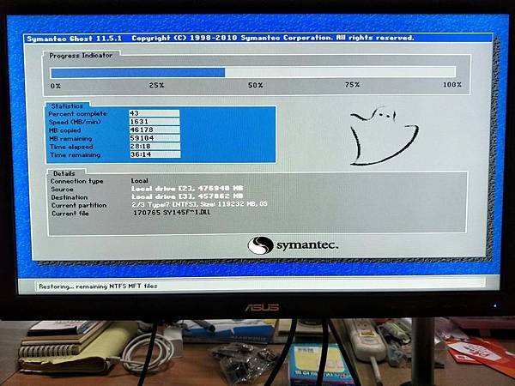The height and width of the screenshot is (386, 515).
Task: Select the Progress Indicator group label
Action: coord(81,56)
